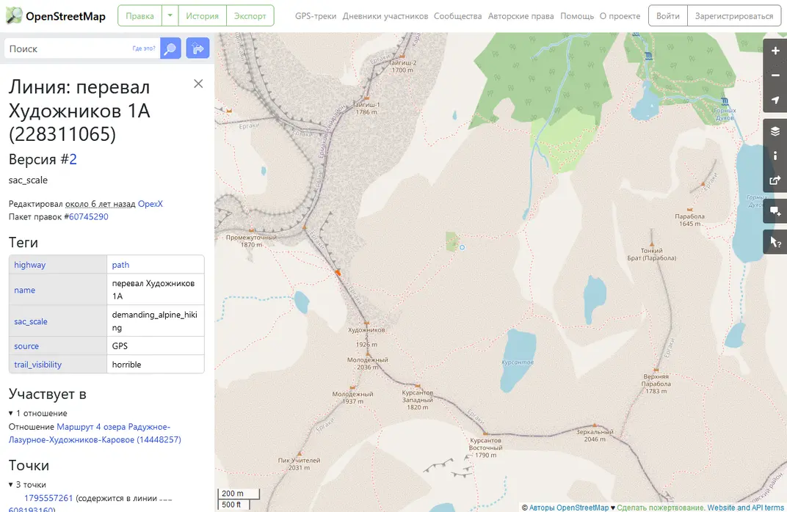Activate the query features tool

tap(775, 243)
